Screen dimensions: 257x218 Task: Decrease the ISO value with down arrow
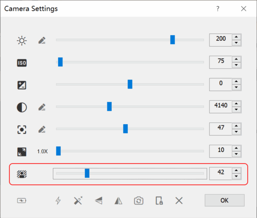[236, 66]
